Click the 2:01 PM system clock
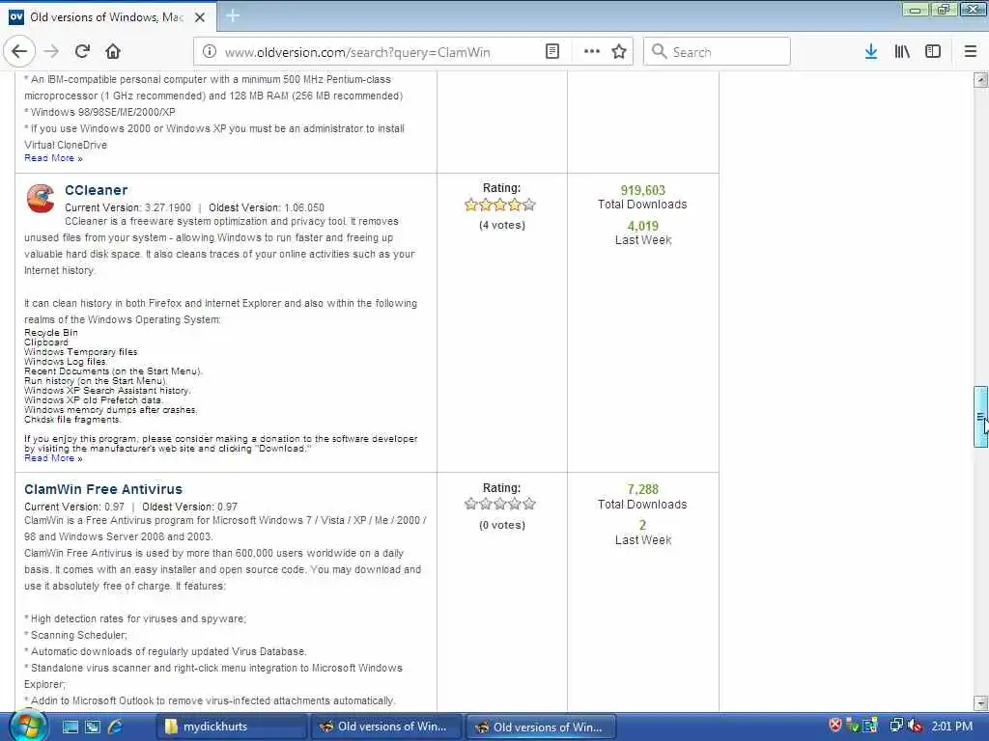Viewport: 989px width, 741px height. click(951, 726)
